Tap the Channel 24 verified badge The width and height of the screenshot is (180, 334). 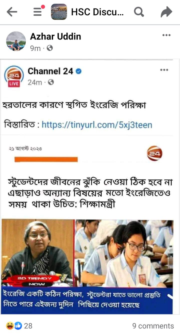79,71
